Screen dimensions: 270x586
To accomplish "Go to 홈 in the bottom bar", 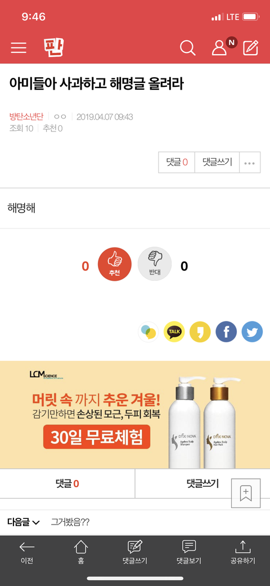I will 81,552.
